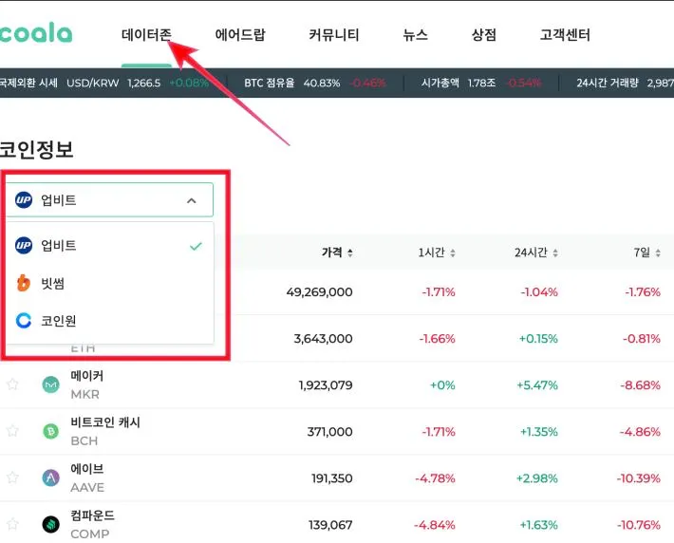Screen dimensions: 674x543
Task: Favorite the 메이커 MKR coin star
Action: (x=12, y=384)
